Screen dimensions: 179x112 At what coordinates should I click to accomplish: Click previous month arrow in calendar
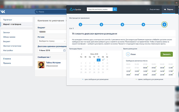coord(81,54)
